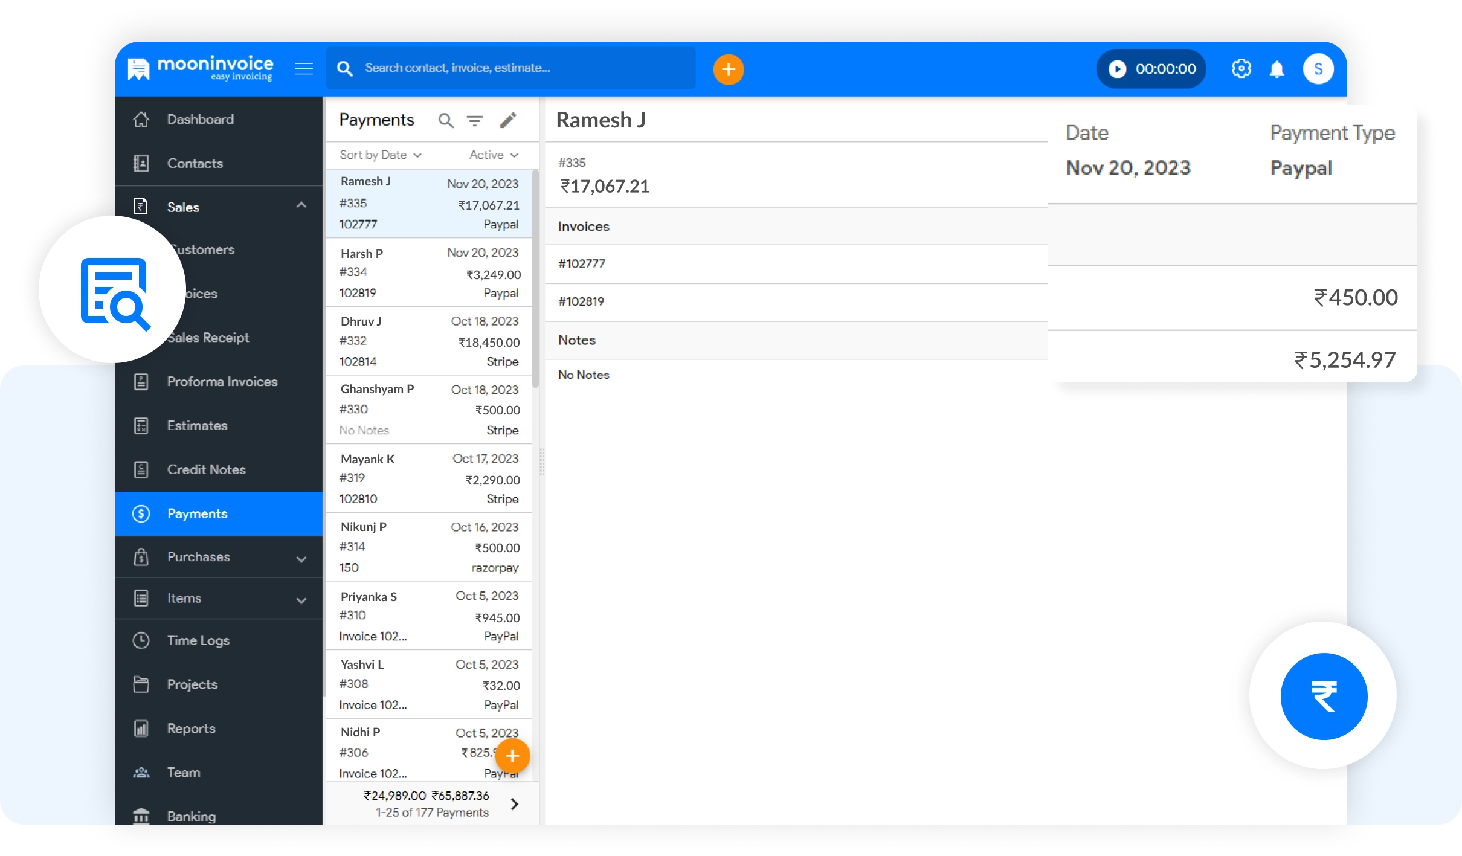
Task: Open invoice #102819 link
Action: [x=581, y=302]
